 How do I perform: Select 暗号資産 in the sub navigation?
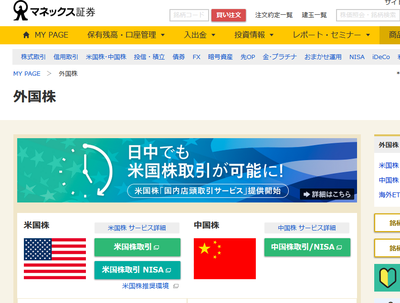click(x=221, y=57)
